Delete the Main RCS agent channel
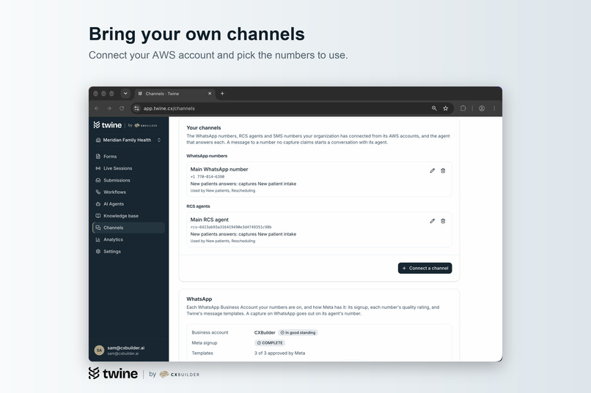The image size is (591, 393). (x=443, y=221)
